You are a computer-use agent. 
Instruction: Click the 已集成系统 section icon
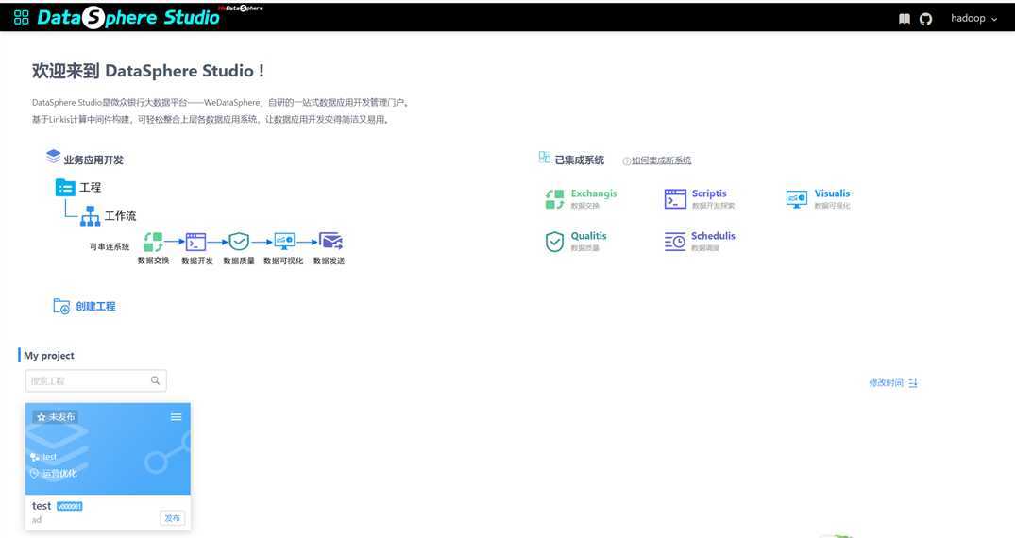coord(545,158)
